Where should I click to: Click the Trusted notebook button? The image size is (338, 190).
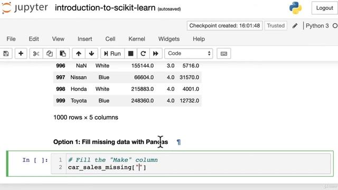coord(276,26)
